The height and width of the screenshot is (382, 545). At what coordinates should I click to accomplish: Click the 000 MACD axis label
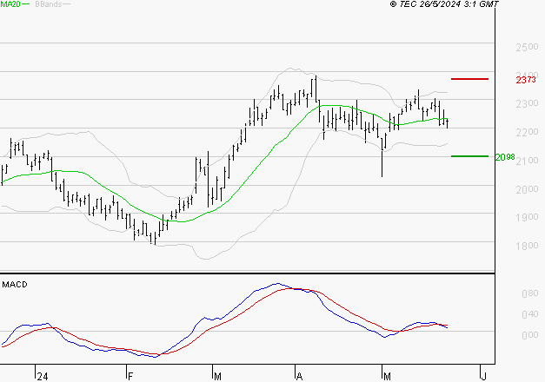point(530,335)
